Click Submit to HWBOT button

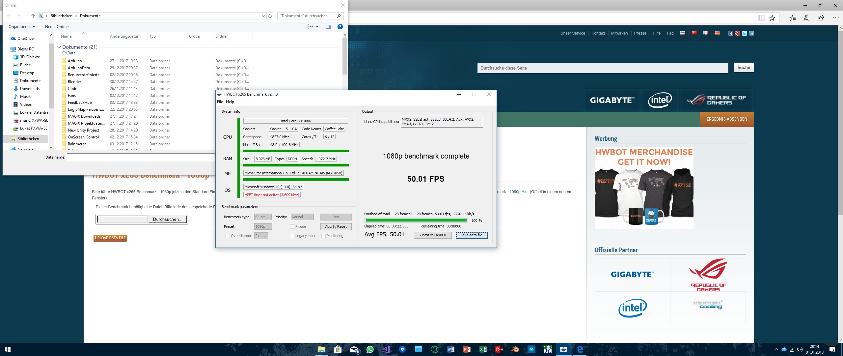[432, 235]
